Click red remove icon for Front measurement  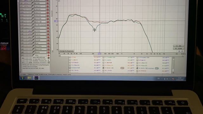(48, 43)
